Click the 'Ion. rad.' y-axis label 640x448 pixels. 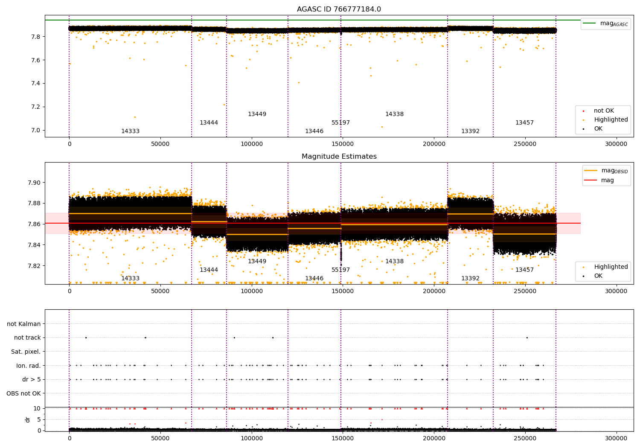[29, 366]
